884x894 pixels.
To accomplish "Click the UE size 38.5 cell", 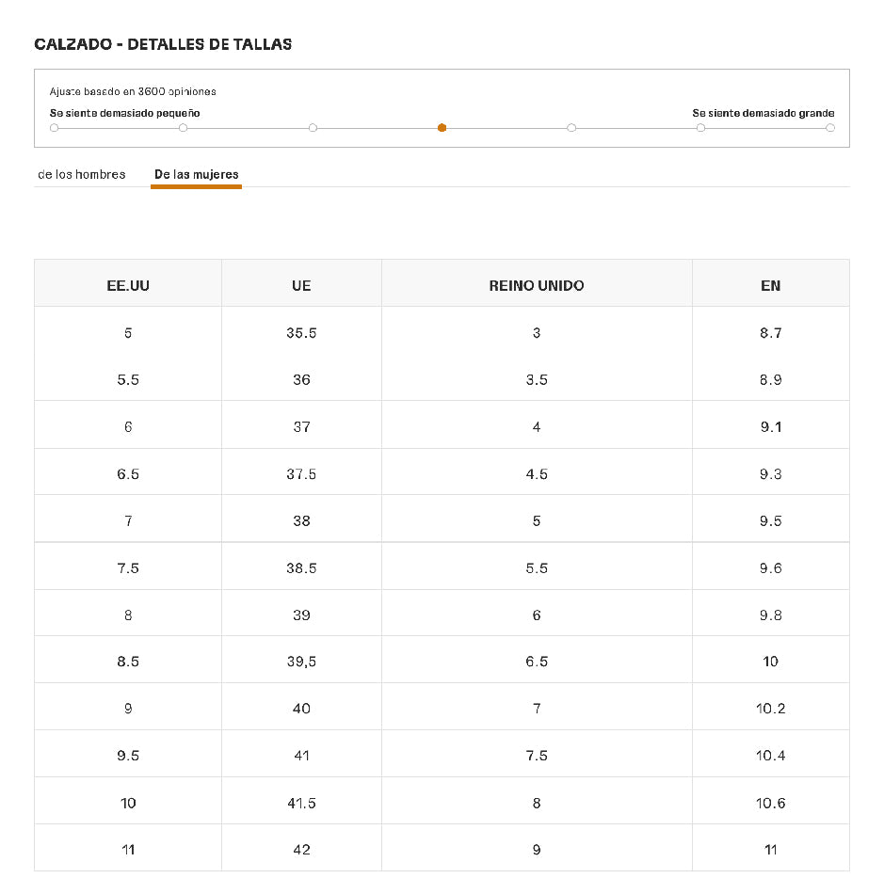I will click(x=301, y=567).
